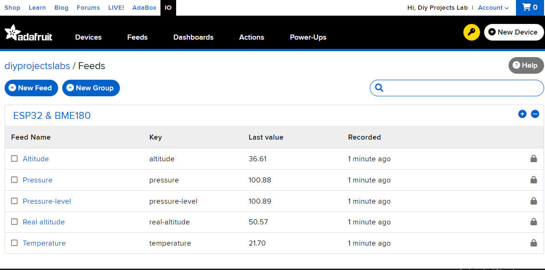Open the Altitude feed
The image size is (545, 270).
tap(36, 159)
